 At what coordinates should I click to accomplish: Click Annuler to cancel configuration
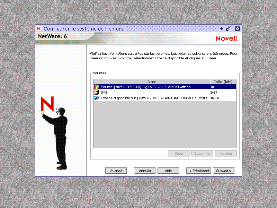coord(144,170)
